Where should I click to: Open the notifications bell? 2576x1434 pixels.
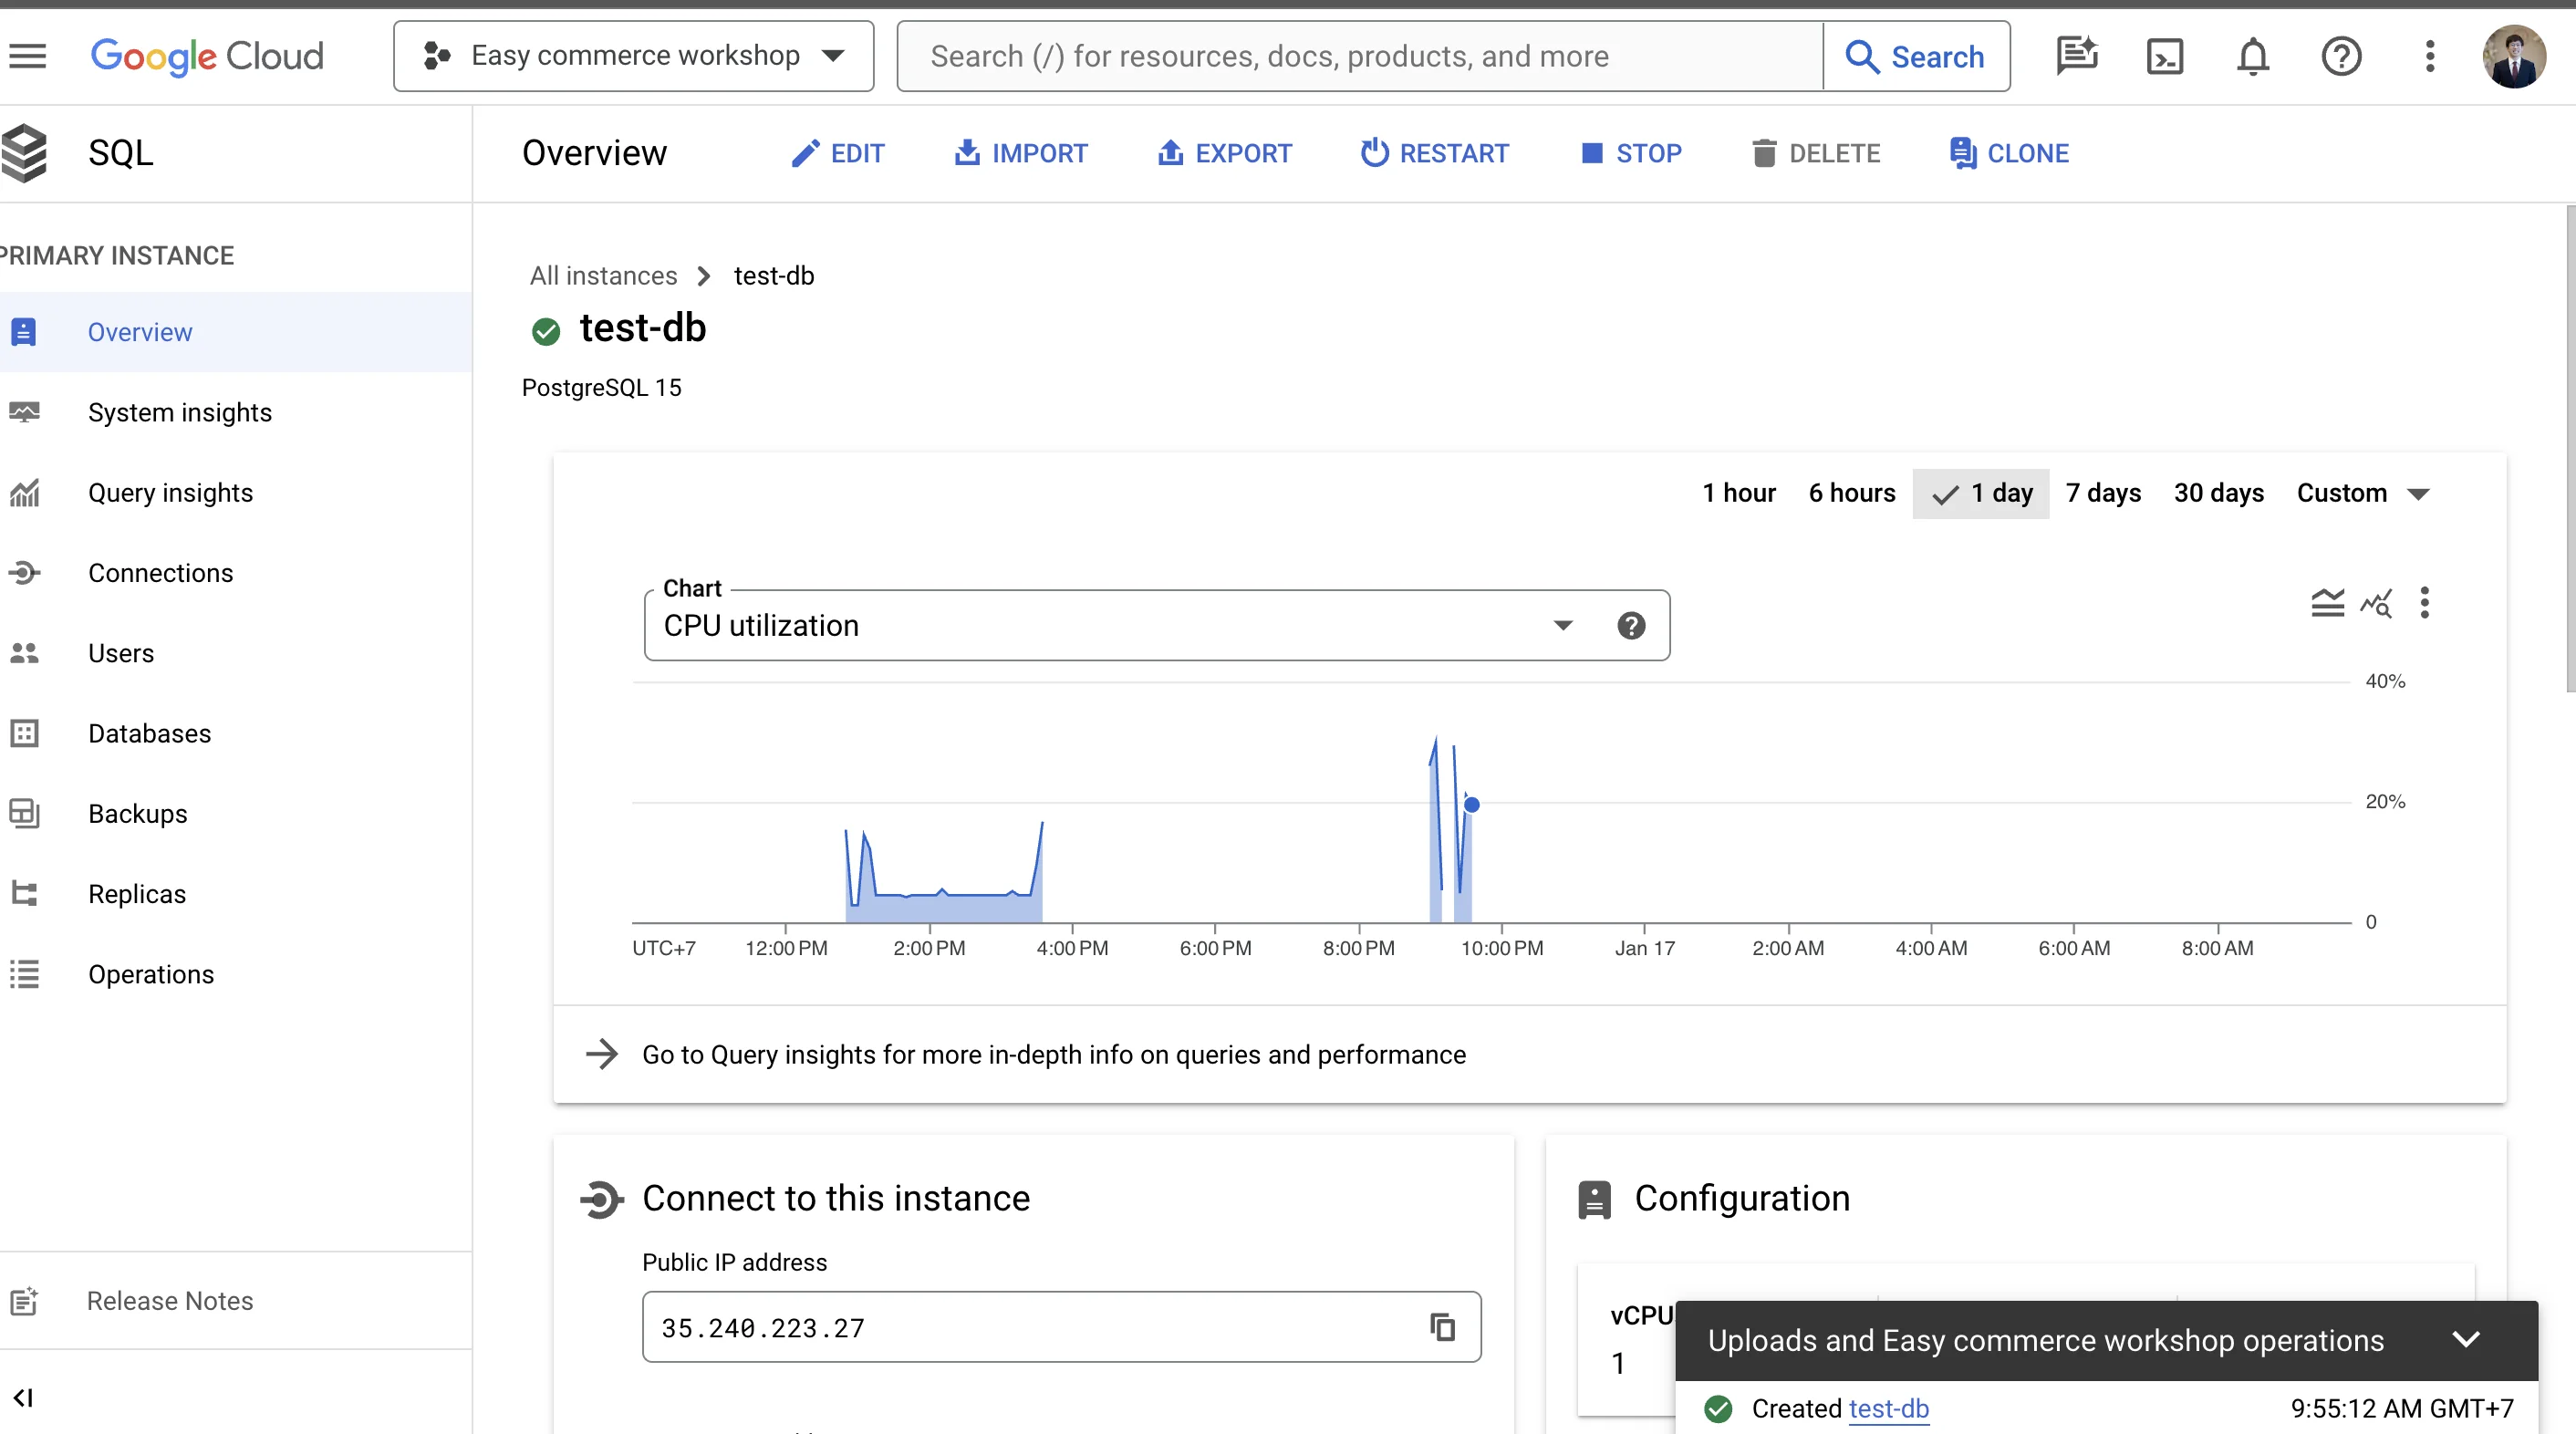[2253, 56]
